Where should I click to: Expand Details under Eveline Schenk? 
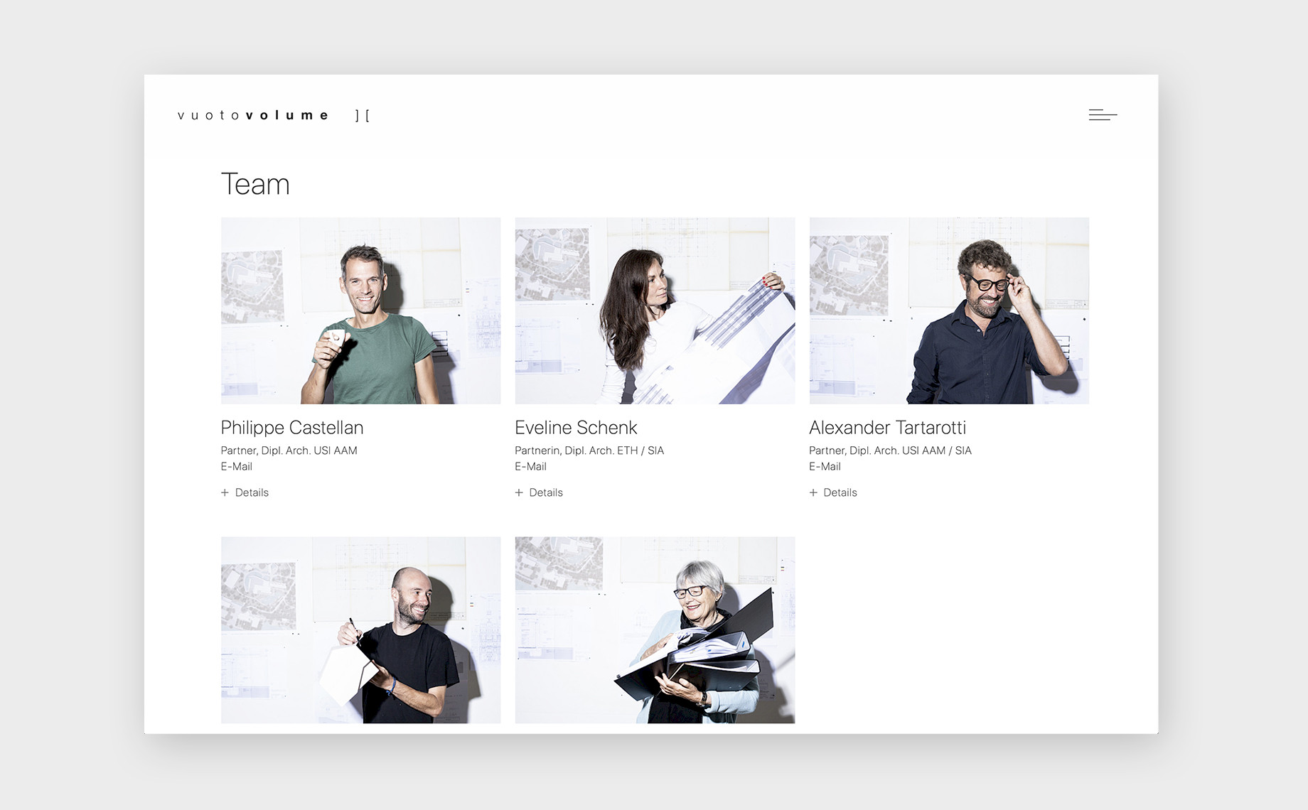(x=540, y=492)
